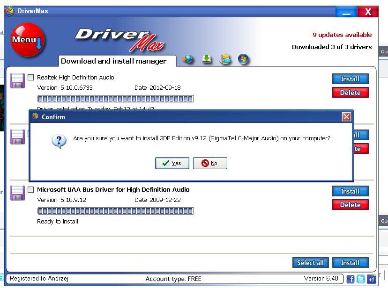388x288 pixels.
Task: Delete the Realtek High Definition Audio download
Action: 350,93
